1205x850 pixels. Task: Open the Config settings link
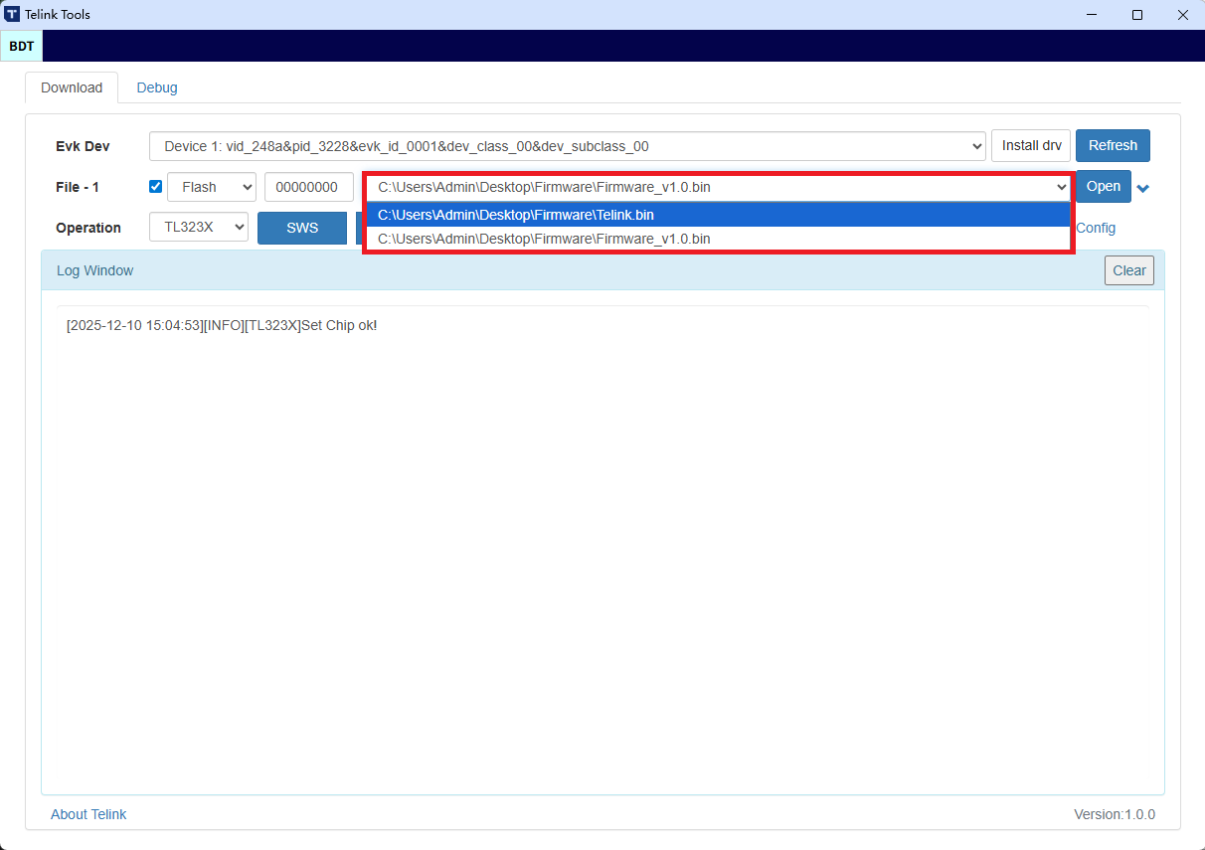(x=1096, y=228)
